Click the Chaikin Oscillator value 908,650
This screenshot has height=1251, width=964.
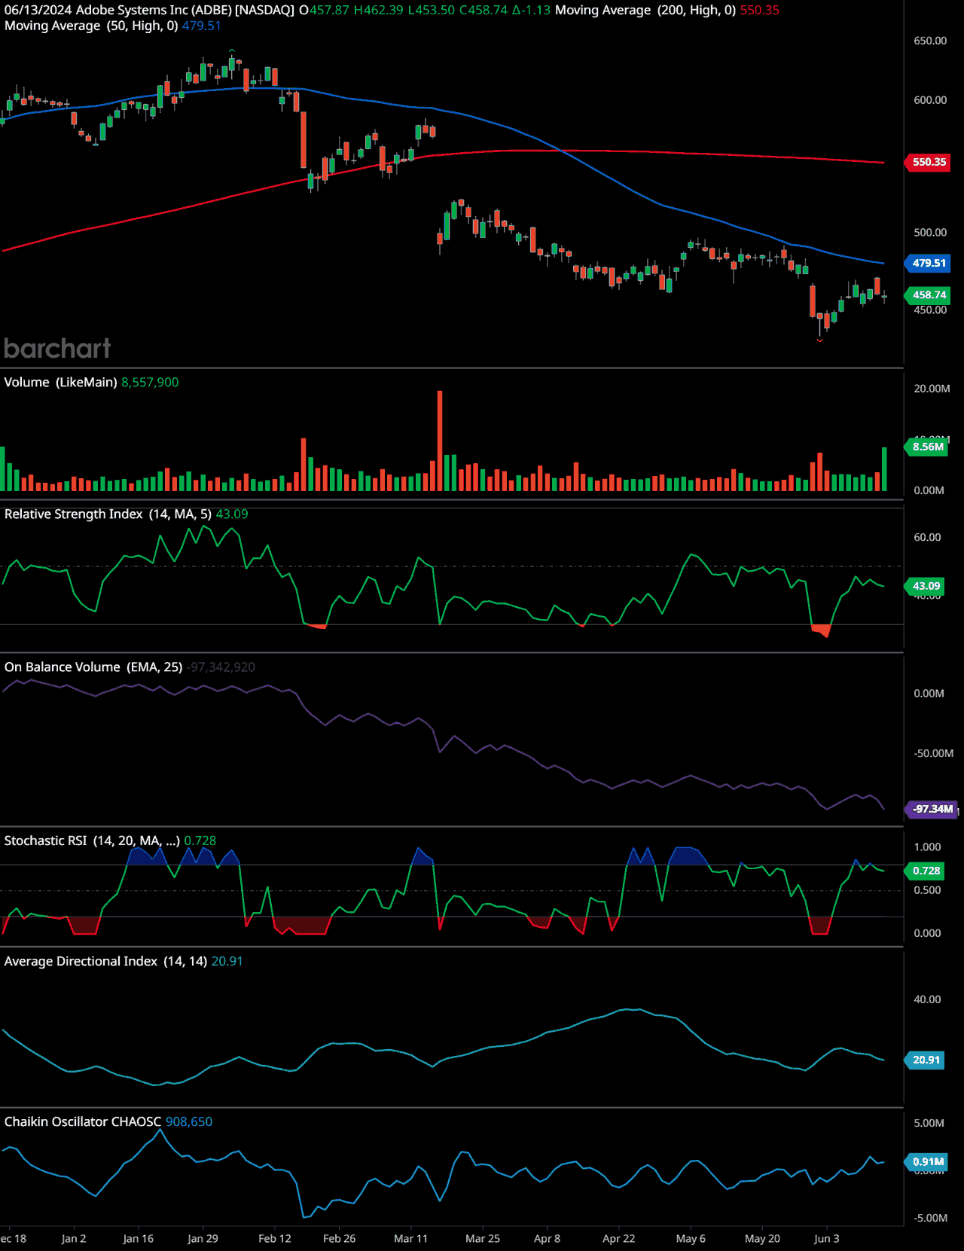pos(189,1122)
